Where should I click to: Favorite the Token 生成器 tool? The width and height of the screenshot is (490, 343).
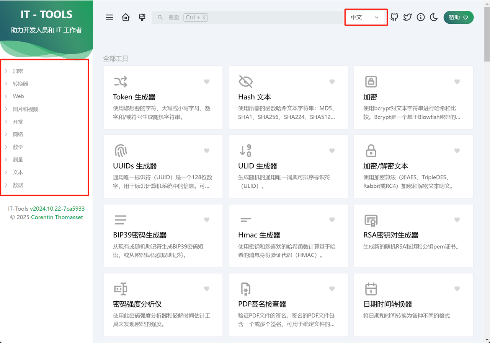coord(207,81)
